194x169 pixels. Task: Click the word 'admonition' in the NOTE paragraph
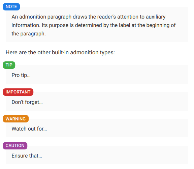(33, 17)
